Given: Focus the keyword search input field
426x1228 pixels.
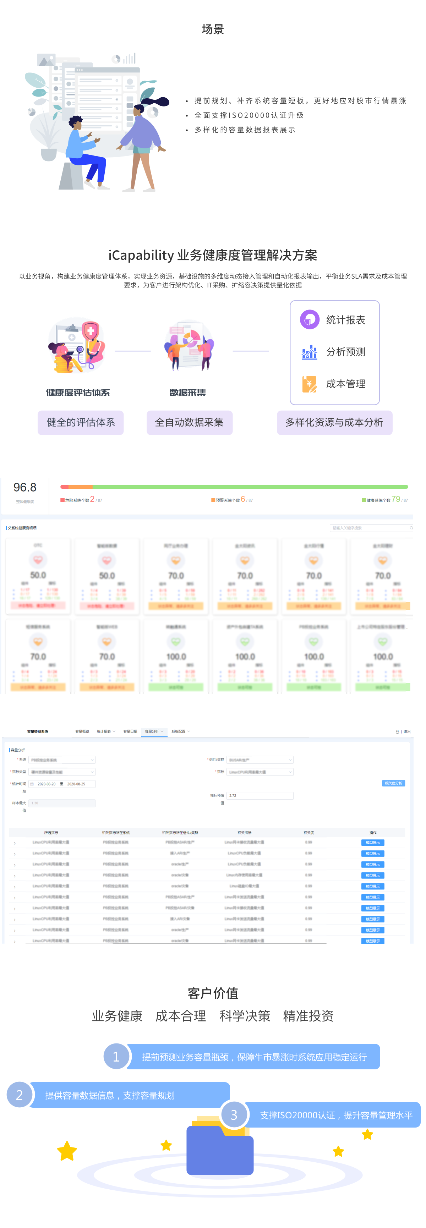Looking at the screenshot, I should click(x=372, y=528).
